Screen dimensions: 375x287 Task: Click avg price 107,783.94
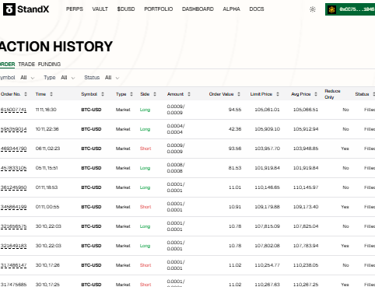(x=306, y=246)
